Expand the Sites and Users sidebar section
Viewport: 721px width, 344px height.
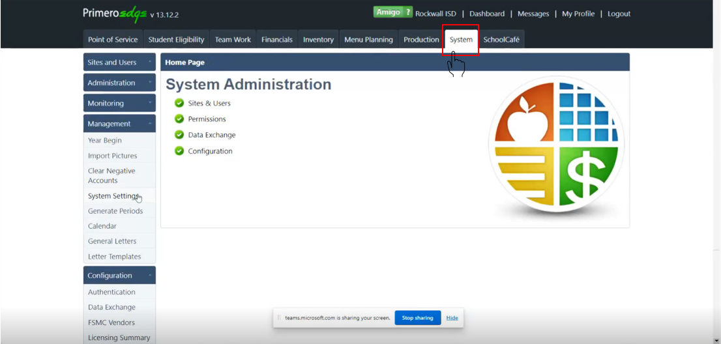[119, 63]
